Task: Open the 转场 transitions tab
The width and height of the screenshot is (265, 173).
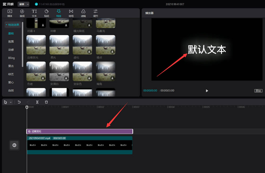Action: 71,13
